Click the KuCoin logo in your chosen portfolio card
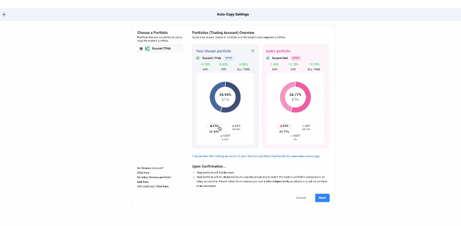This screenshot has height=226, width=461. [x=198, y=58]
